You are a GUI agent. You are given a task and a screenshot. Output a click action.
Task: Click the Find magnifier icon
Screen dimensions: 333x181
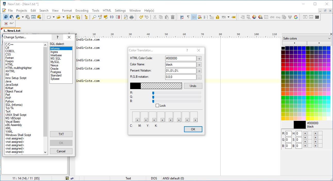pyautogui.click(x=94, y=17)
